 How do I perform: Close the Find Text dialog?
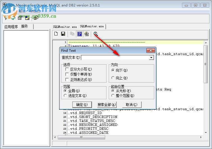(x=151, y=50)
